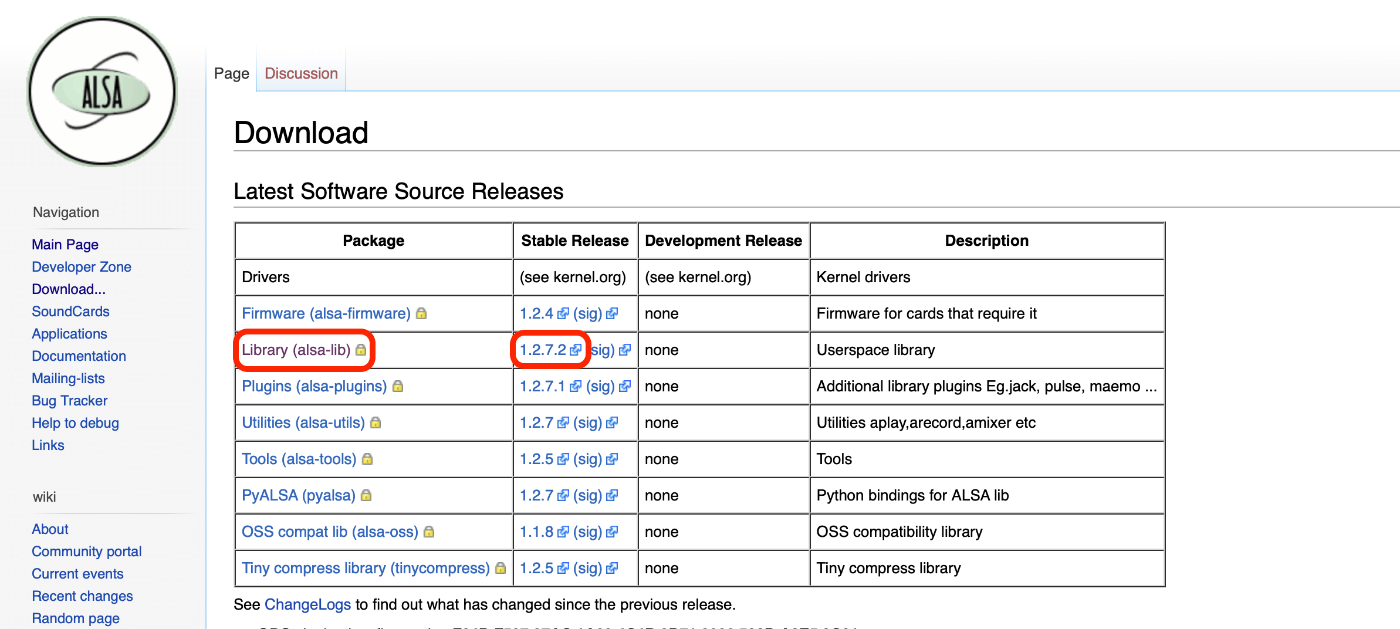Viewport: 1400px width, 629px height.
Task: Open (sig) link in PyALSA row
Action: point(588,496)
